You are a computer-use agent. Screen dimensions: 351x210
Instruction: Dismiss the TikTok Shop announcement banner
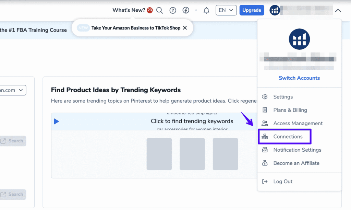tap(185, 28)
